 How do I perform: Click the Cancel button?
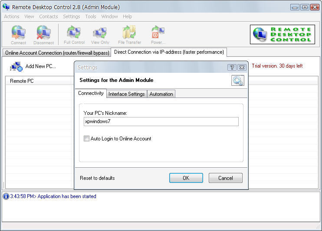[226, 178]
